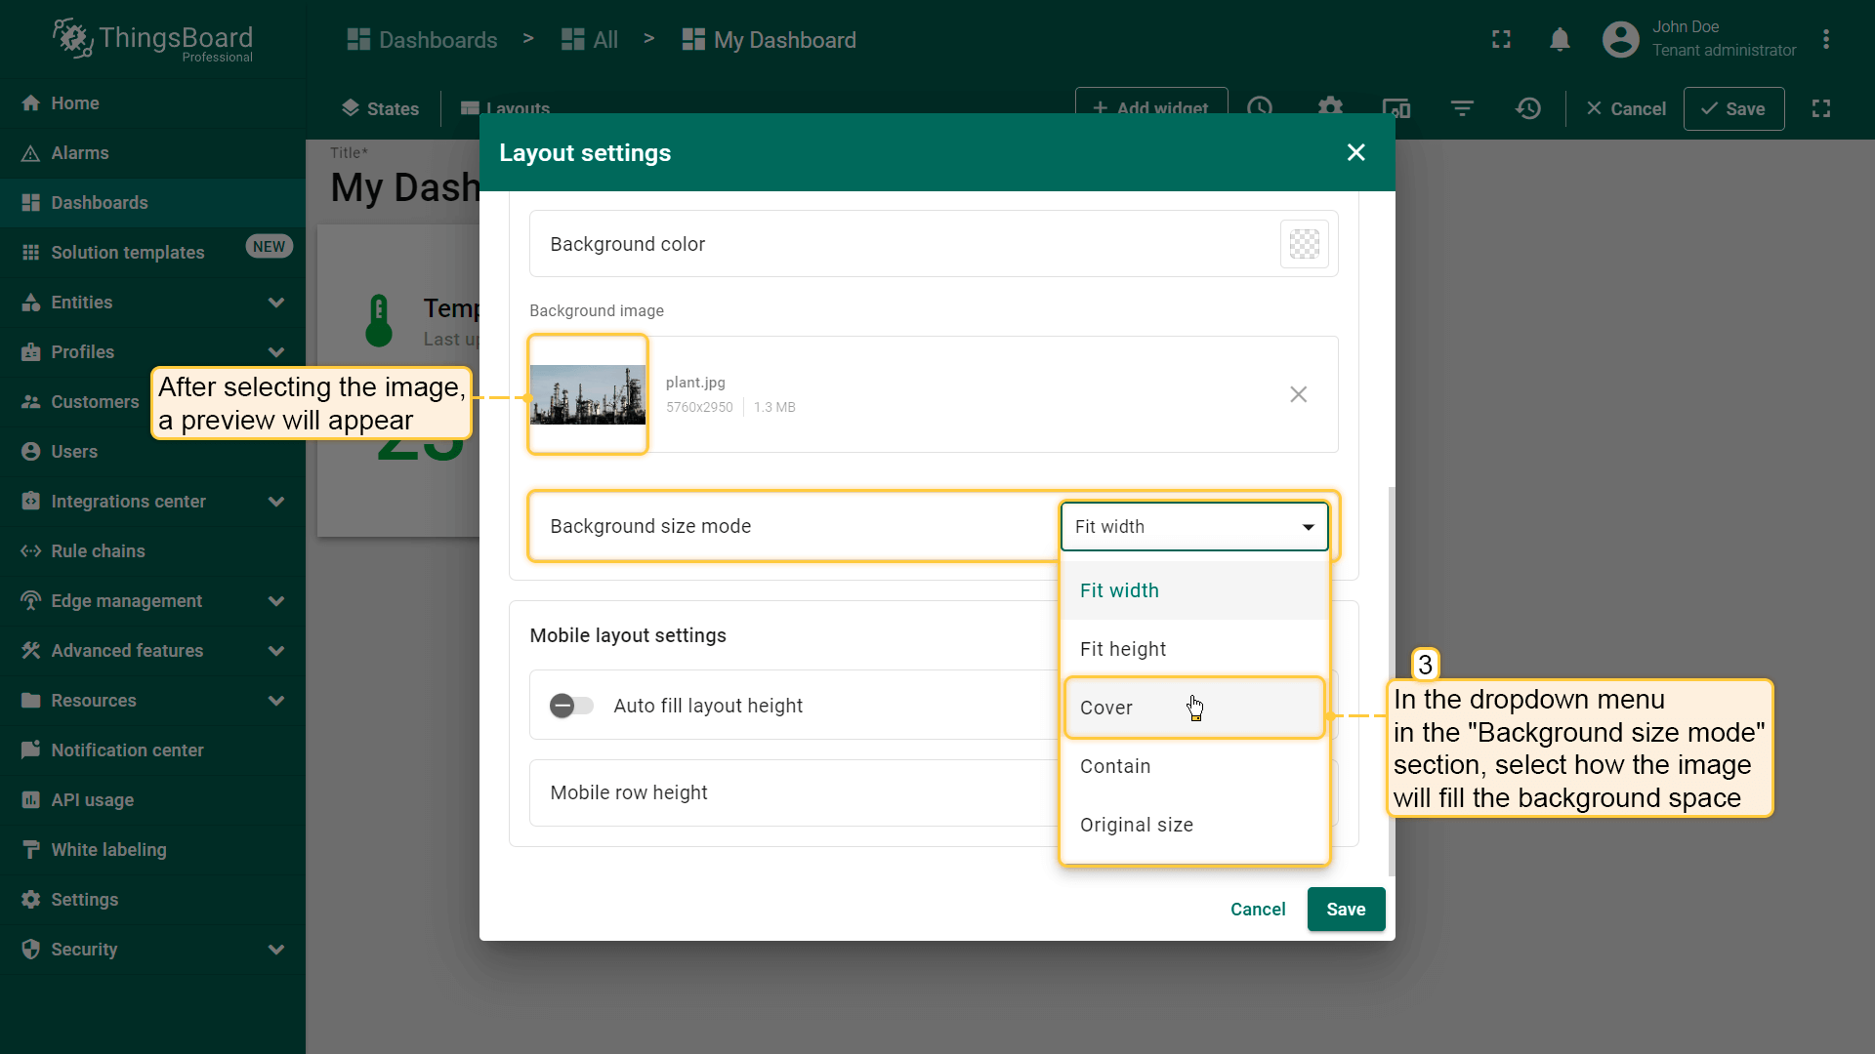
Task: Go to Alarms in the sidebar
Action: [80, 153]
